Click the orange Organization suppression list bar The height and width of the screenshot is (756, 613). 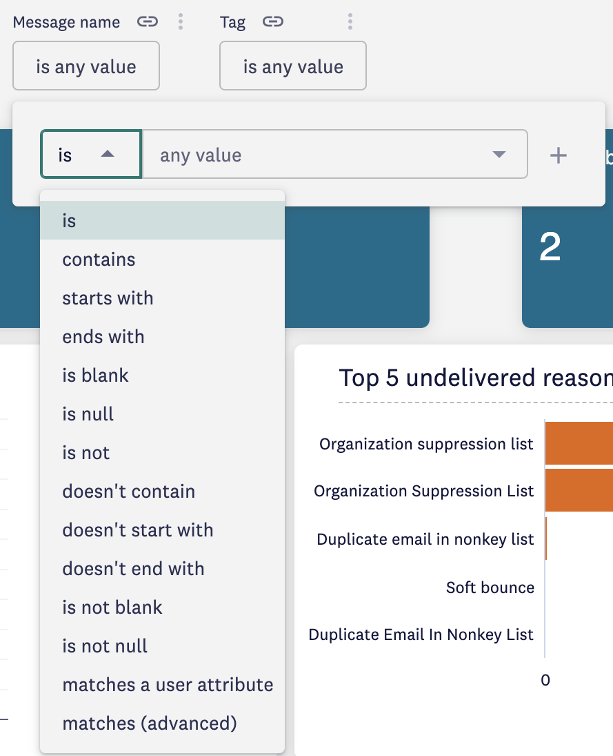[579, 443]
